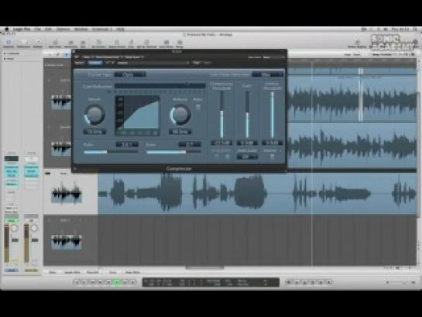422x317 pixels.
Task: Click the Bounce Regions toolbar icon
Action: click(x=166, y=43)
